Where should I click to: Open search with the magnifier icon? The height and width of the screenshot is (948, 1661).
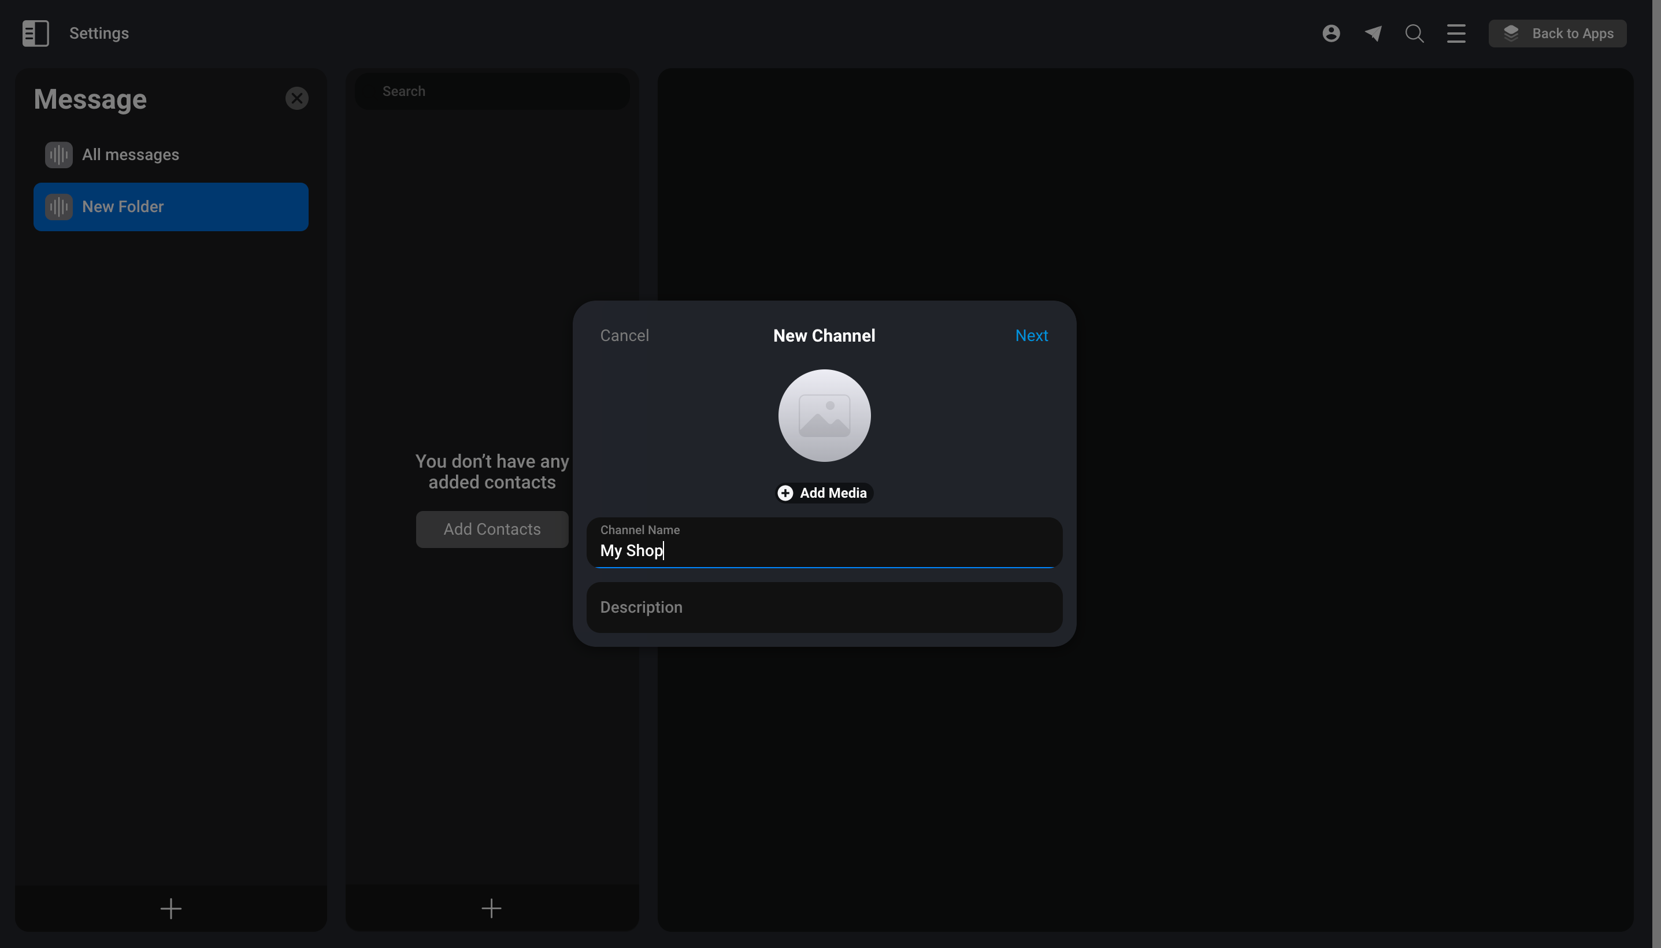pos(1414,33)
